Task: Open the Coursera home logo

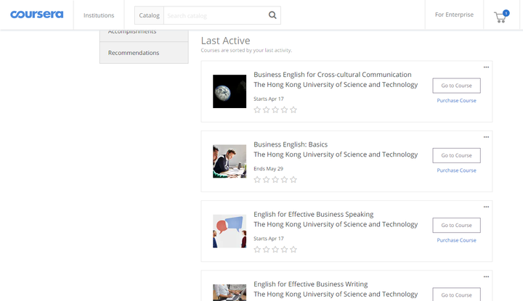Action: coord(37,15)
